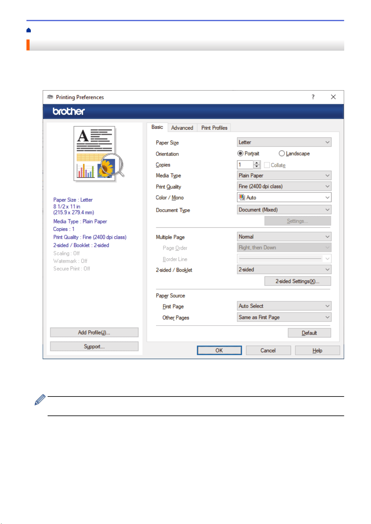This screenshot has width=371, height=524.
Task: Open the First Page paper source dropdown
Action: click(284, 306)
